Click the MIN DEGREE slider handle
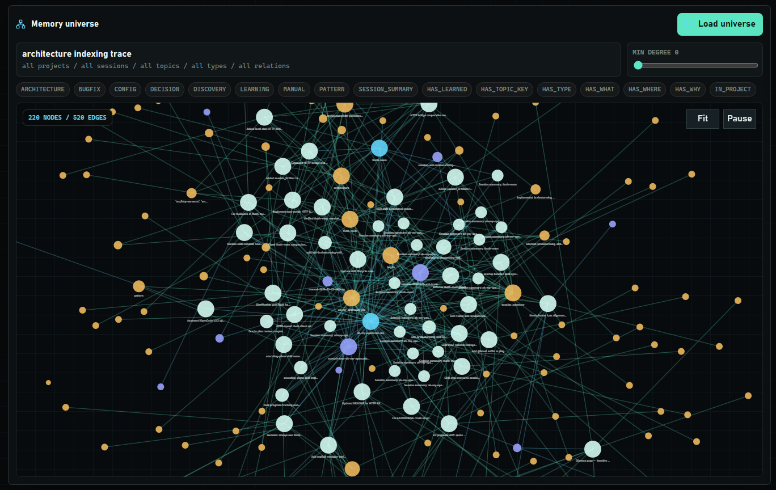The image size is (776, 490). 638,65
